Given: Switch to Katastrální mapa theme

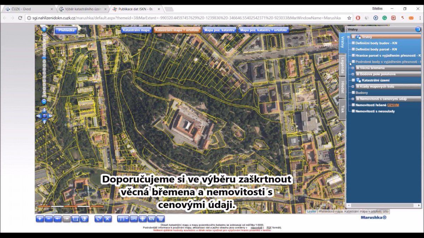Looking at the screenshot, I should (x=136, y=30).
